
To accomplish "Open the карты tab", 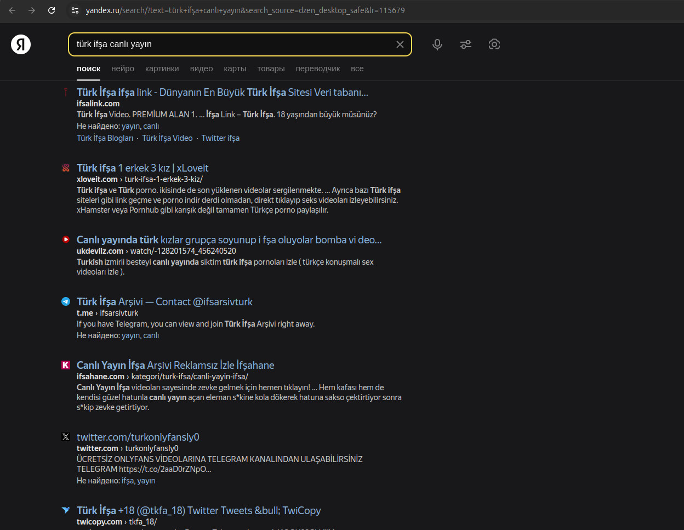I will coord(235,69).
